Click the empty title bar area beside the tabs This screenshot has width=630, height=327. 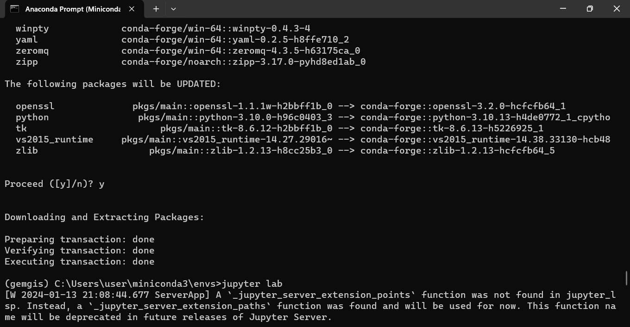coord(361,9)
